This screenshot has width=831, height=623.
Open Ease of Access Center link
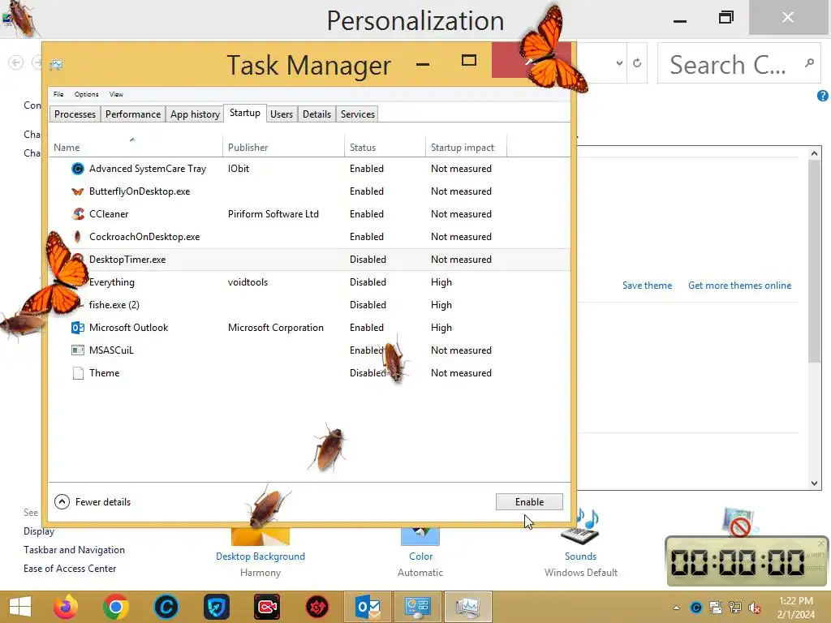point(70,569)
